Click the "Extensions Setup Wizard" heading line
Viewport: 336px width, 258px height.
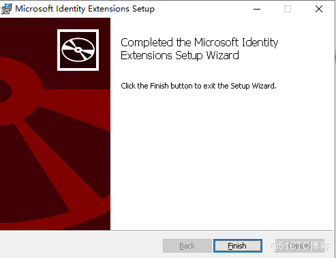coord(180,56)
